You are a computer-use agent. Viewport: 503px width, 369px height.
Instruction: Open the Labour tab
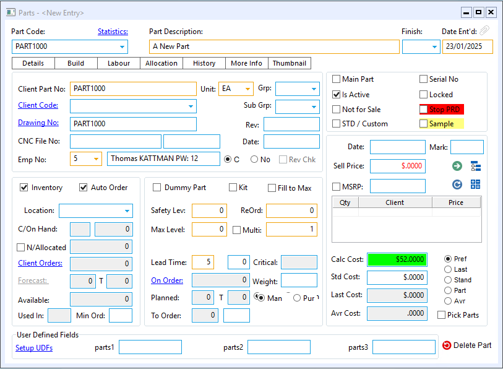point(119,63)
